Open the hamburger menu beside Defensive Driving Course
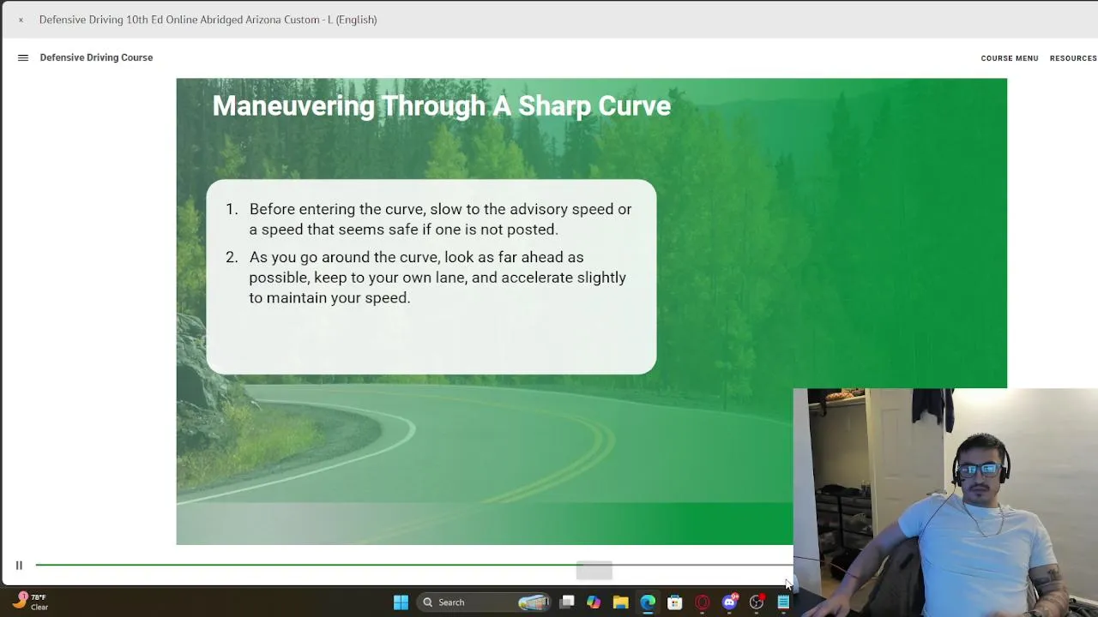 tap(23, 57)
